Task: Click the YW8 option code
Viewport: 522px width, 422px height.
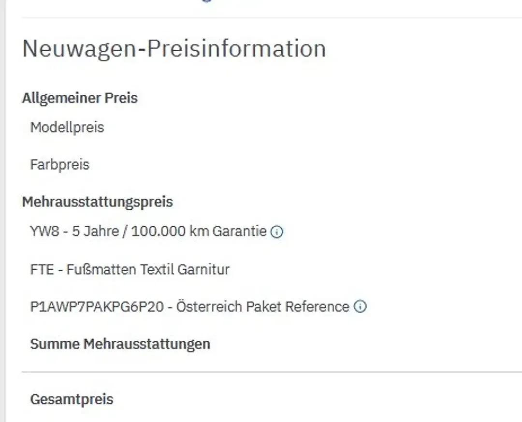Action: tap(44, 232)
